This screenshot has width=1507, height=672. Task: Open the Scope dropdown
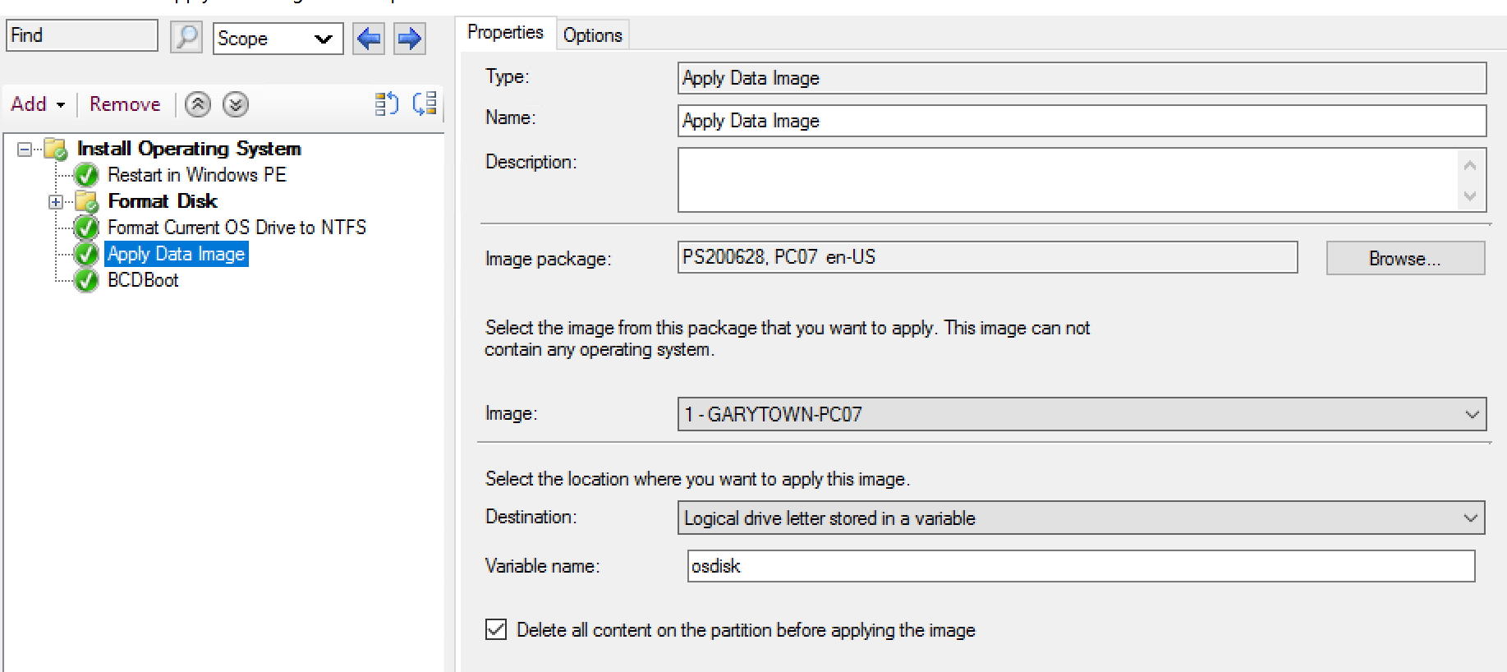[x=278, y=39]
